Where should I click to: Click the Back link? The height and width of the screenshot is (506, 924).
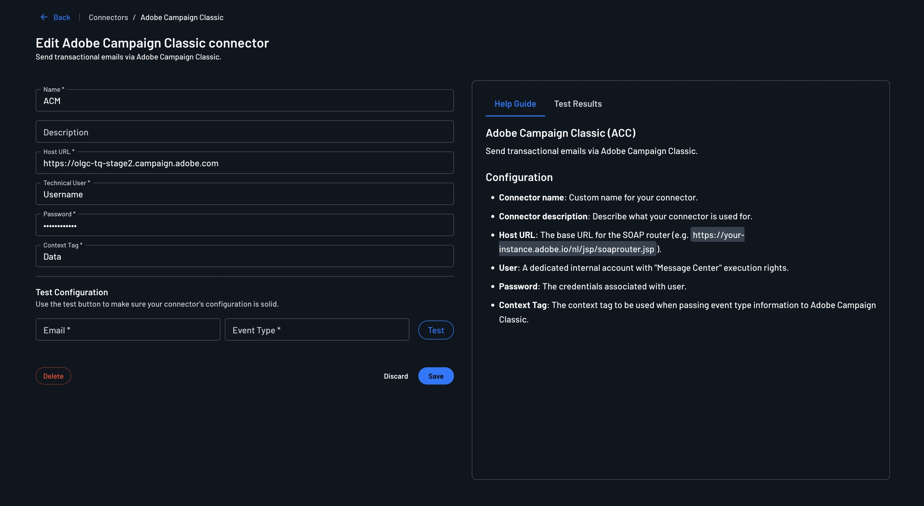tap(62, 17)
